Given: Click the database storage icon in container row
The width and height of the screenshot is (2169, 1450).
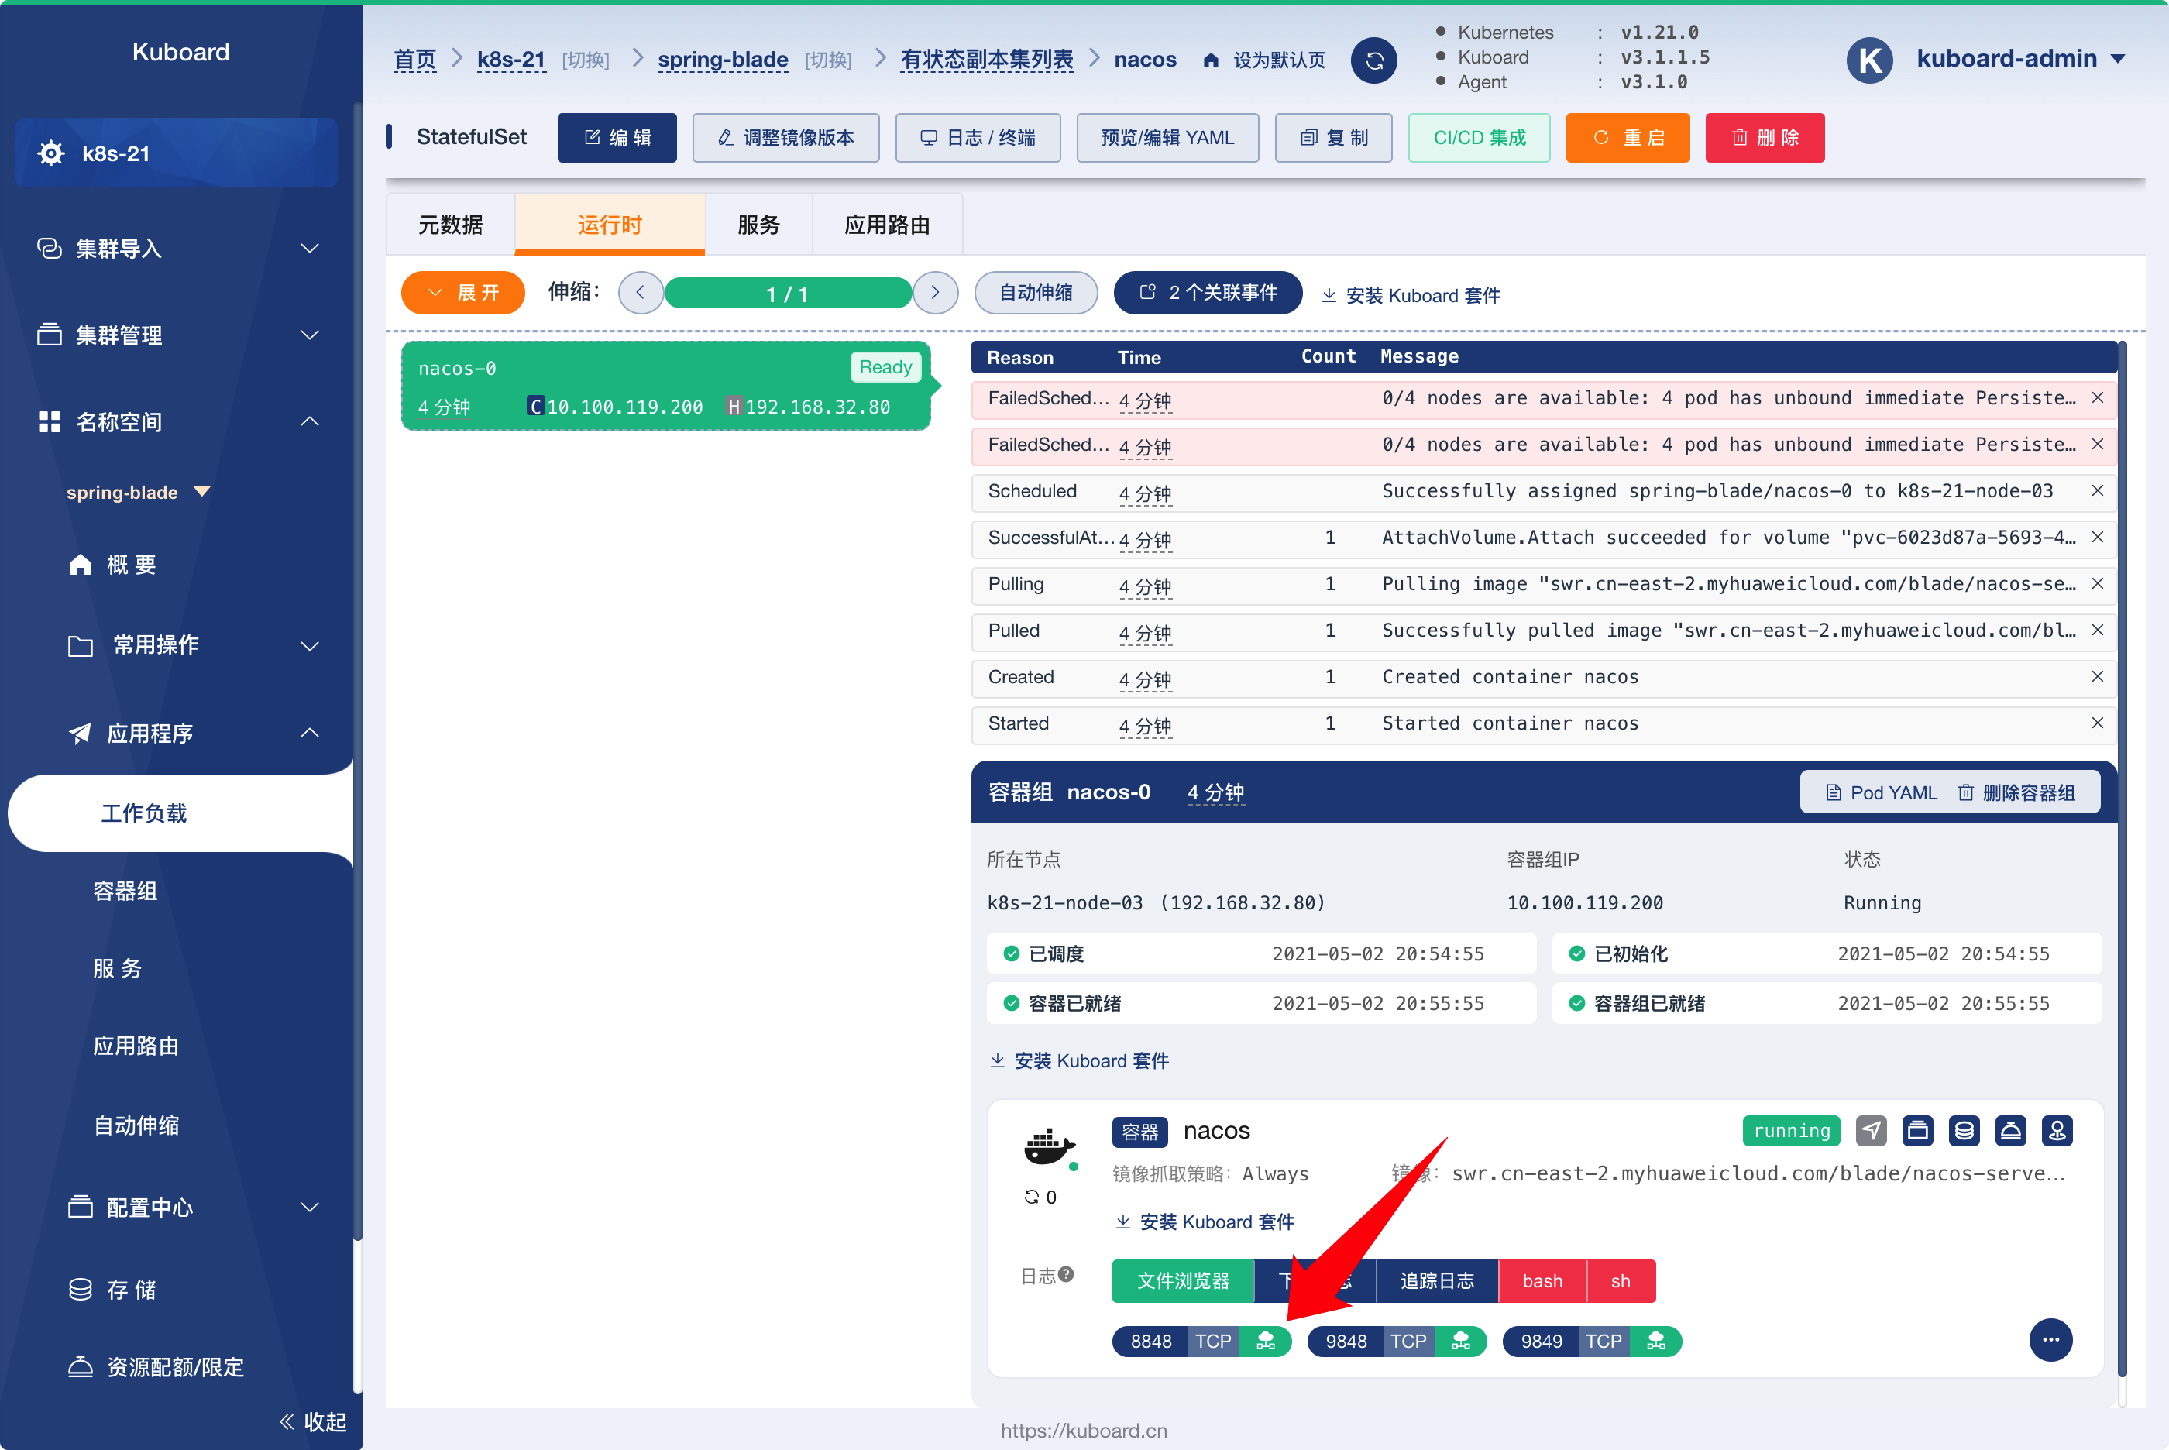Looking at the screenshot, I should tap(1964, 1130).
